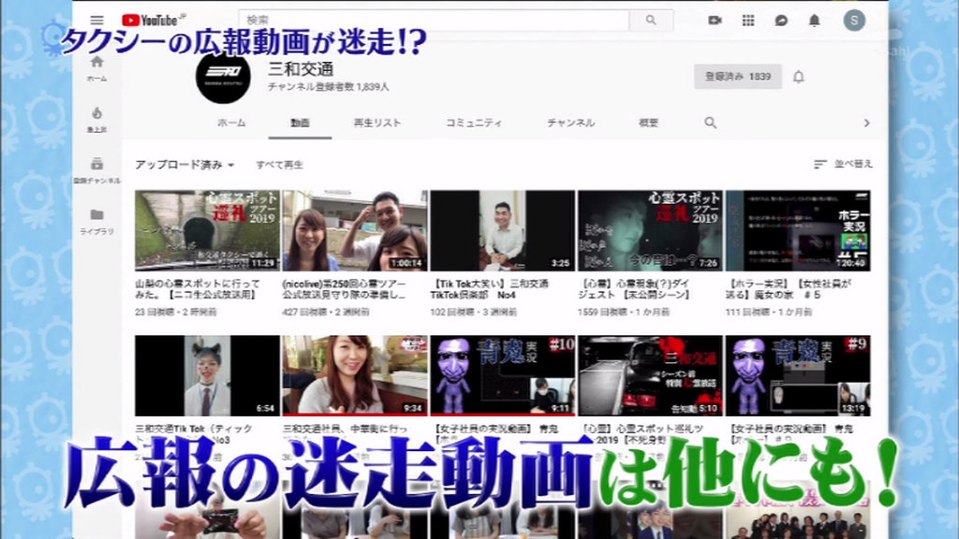This screenshot has width=959, height=539.
Task: Open title 【ホラー実況】魔女の家 #5
Action: pos(789,289)
